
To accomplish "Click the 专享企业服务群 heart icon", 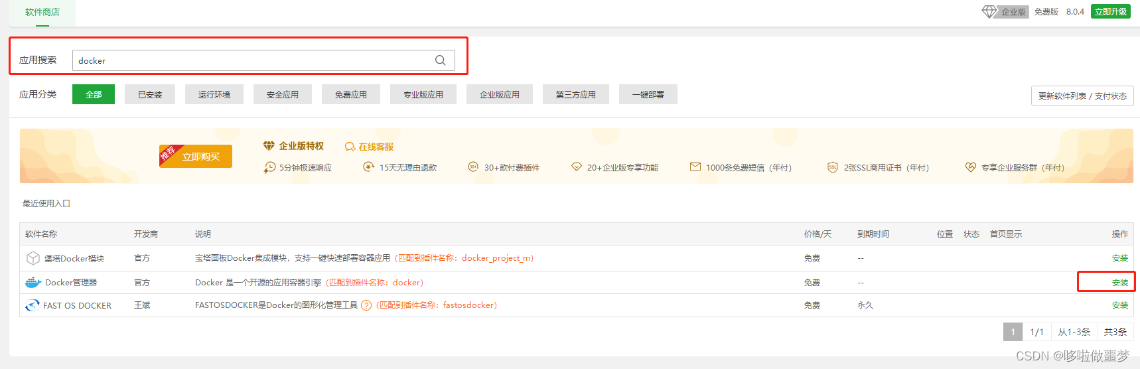I will tap(971, 167).
